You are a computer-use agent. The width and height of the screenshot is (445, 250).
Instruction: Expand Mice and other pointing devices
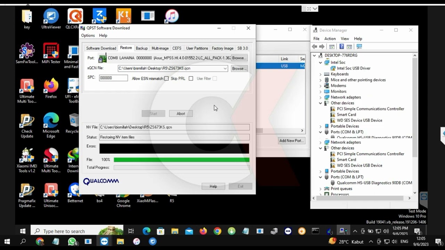point(321,80)
